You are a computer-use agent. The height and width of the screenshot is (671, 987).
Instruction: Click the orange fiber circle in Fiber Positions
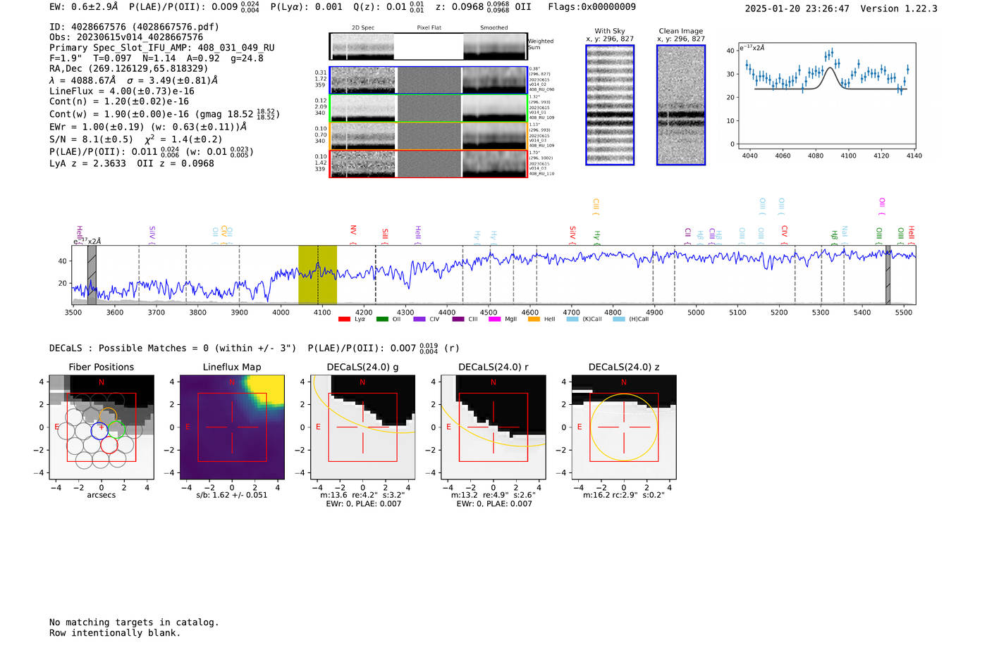click(108, 416)
